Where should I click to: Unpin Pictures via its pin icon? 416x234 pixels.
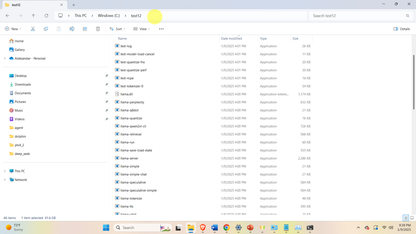tap(106, 102)
